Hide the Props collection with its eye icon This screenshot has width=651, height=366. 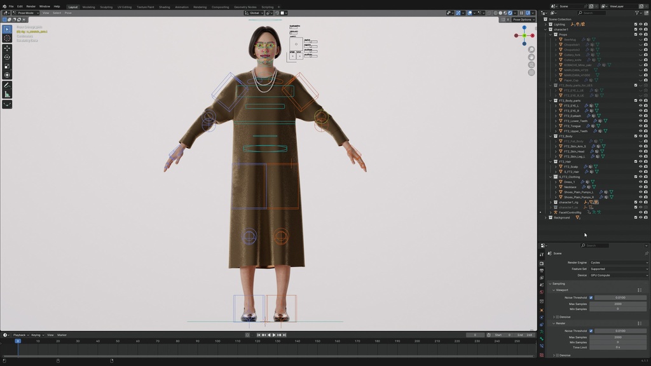640,34
